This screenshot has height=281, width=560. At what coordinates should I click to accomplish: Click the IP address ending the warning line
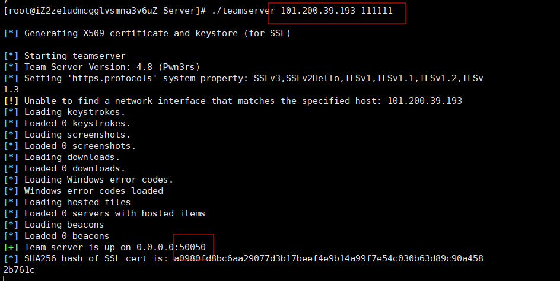click(x=424, y=101)
